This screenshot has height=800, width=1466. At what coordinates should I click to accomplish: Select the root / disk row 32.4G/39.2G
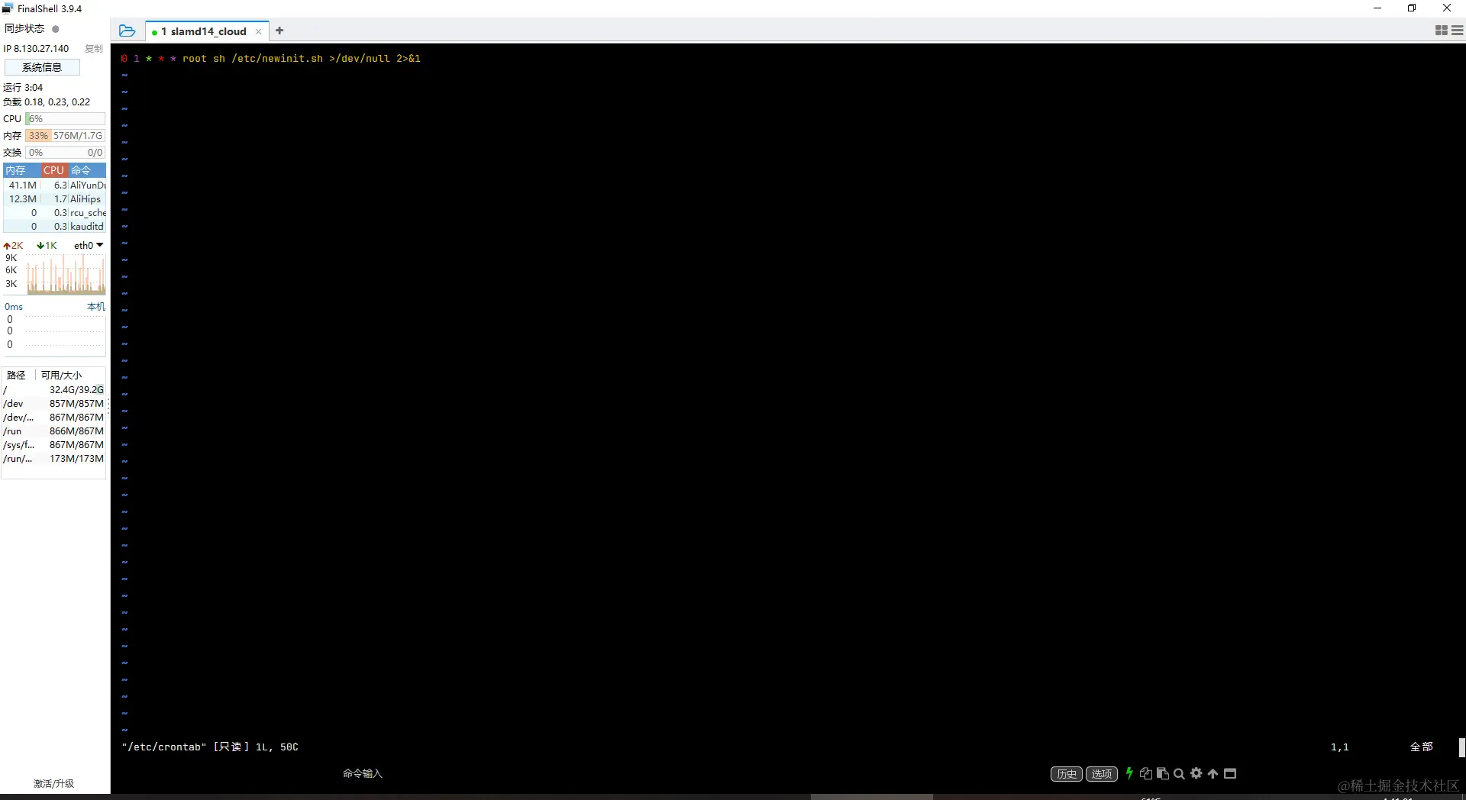(53, 389)
